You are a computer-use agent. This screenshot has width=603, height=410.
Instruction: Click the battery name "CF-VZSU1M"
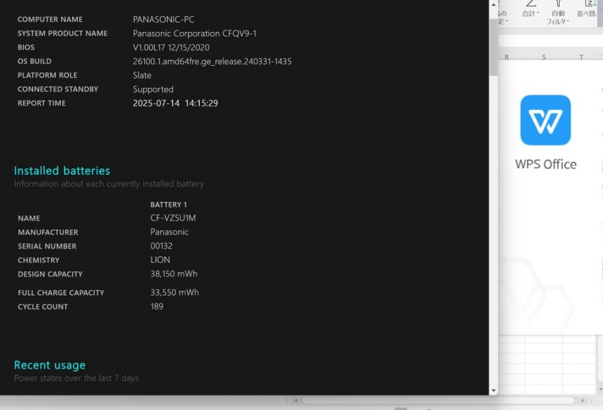[x=173, y=218]
